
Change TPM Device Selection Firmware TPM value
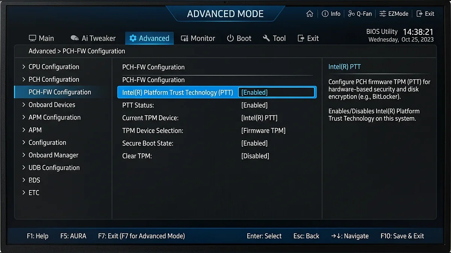(263, 130)
